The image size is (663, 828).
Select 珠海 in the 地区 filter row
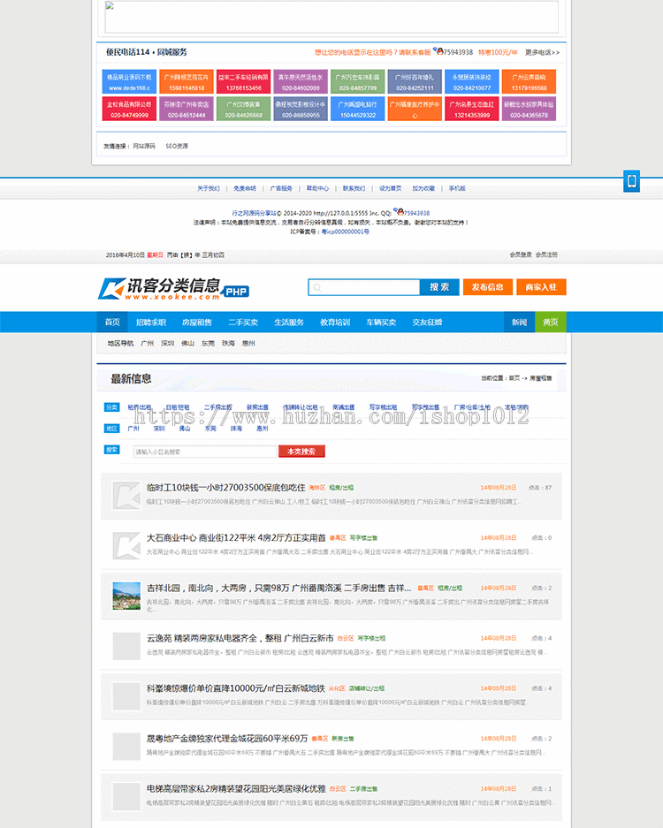coord(236,429)
